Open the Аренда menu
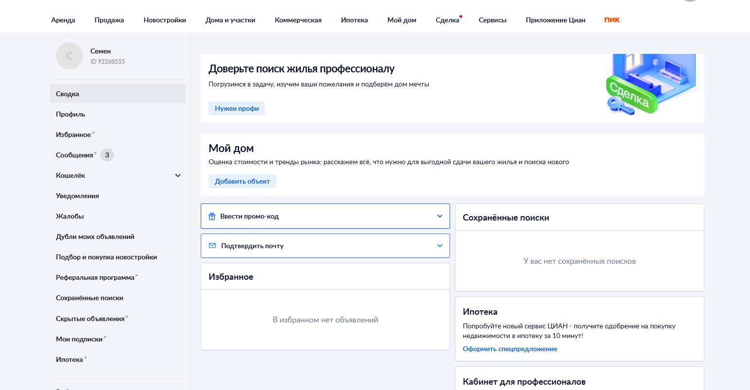Screen dimensions: 750x390 tap(63, 20)
